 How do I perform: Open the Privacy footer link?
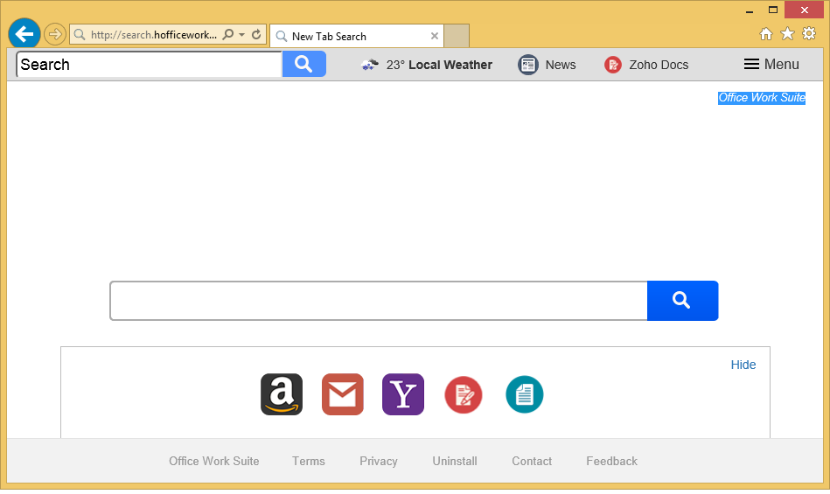(379, 461)
